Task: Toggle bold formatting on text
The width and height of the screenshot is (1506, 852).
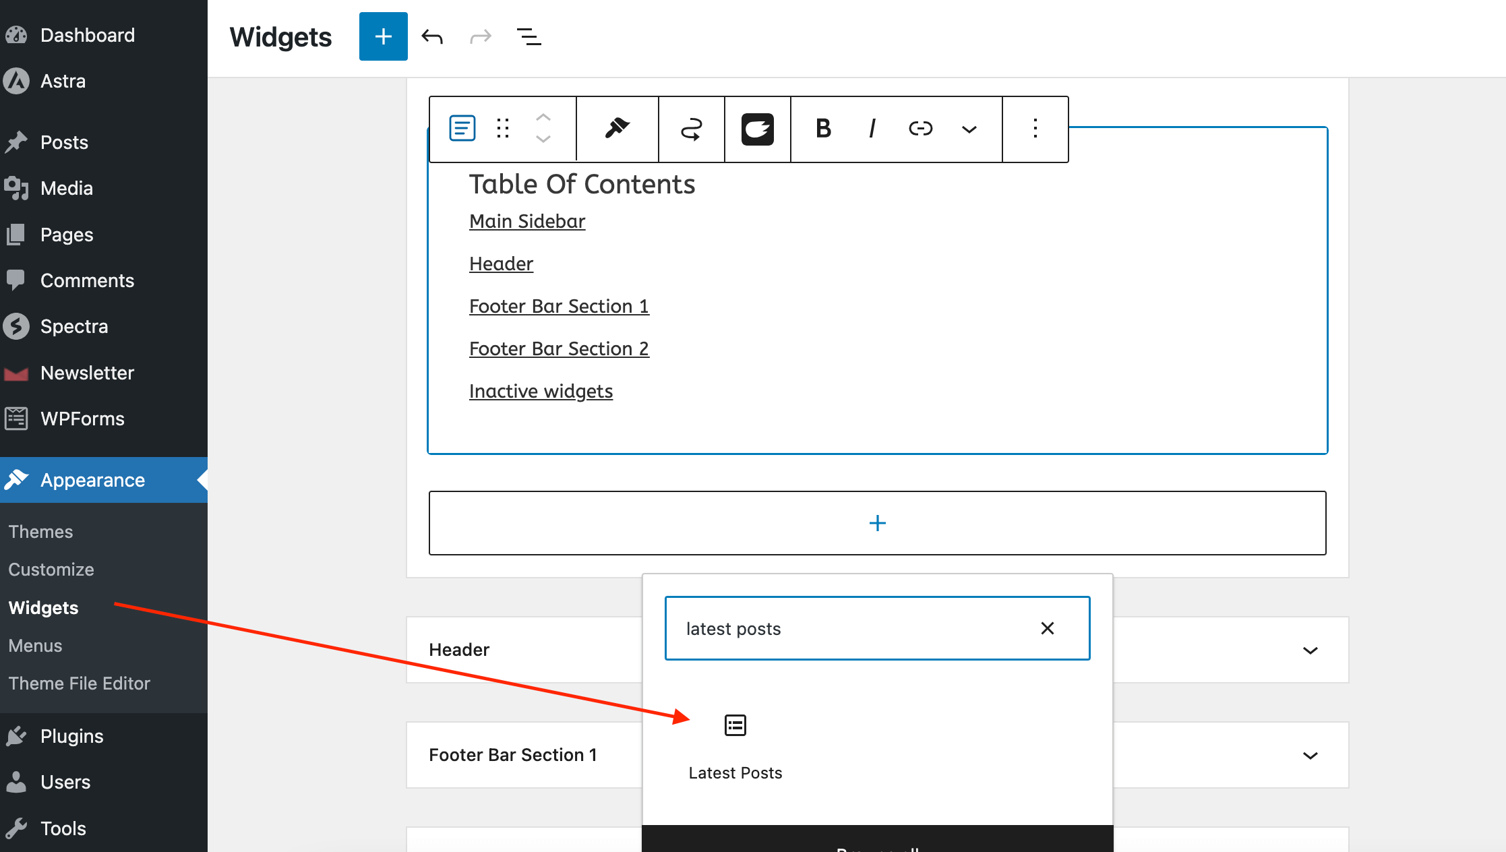Action: coord(822,128)
